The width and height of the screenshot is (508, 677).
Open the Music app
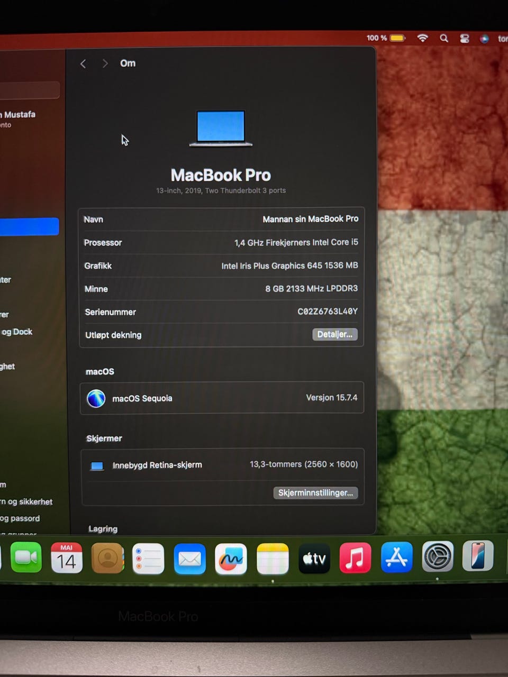coord(355,557)
